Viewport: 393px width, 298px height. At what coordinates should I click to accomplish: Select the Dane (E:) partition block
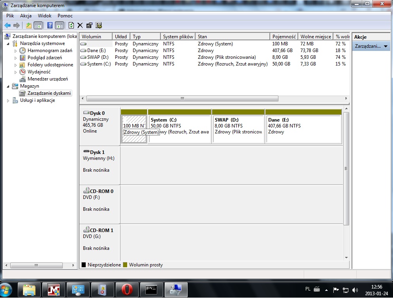coord(304,129)
